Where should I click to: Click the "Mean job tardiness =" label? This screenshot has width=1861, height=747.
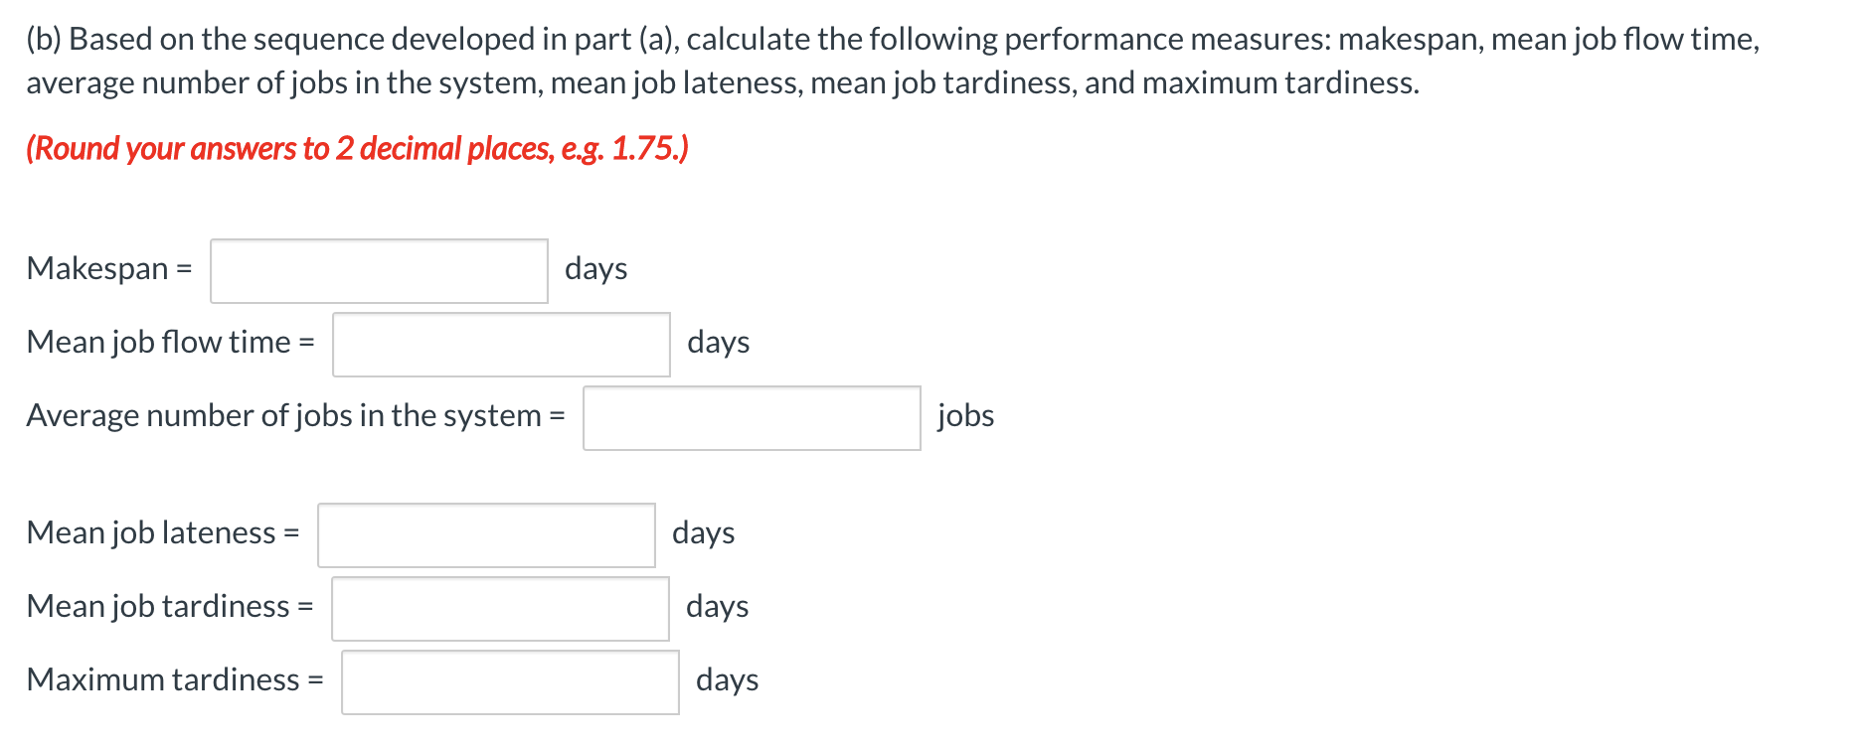click(170, 607)
